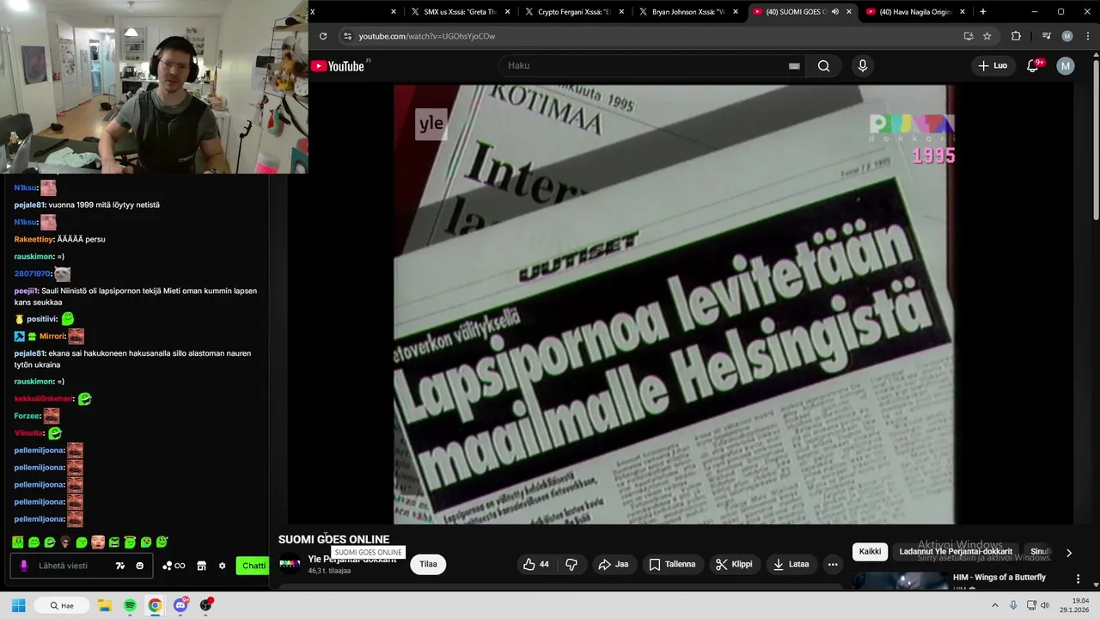Save the video with Tallenna
This screenshot has width=1100, height=619.
[x=672, y=564]
